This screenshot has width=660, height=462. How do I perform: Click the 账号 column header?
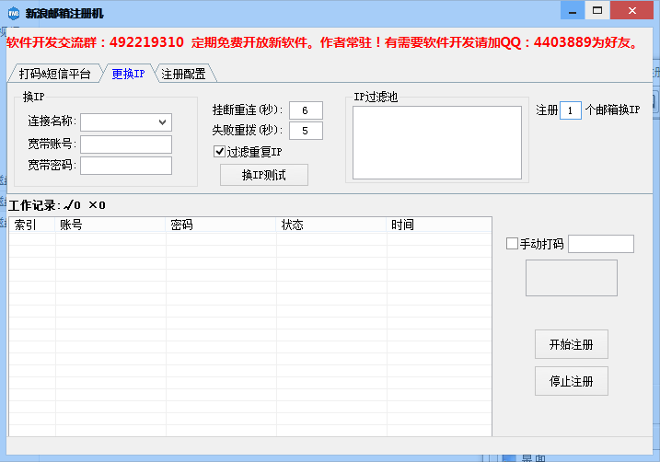[x=110, y=225]
